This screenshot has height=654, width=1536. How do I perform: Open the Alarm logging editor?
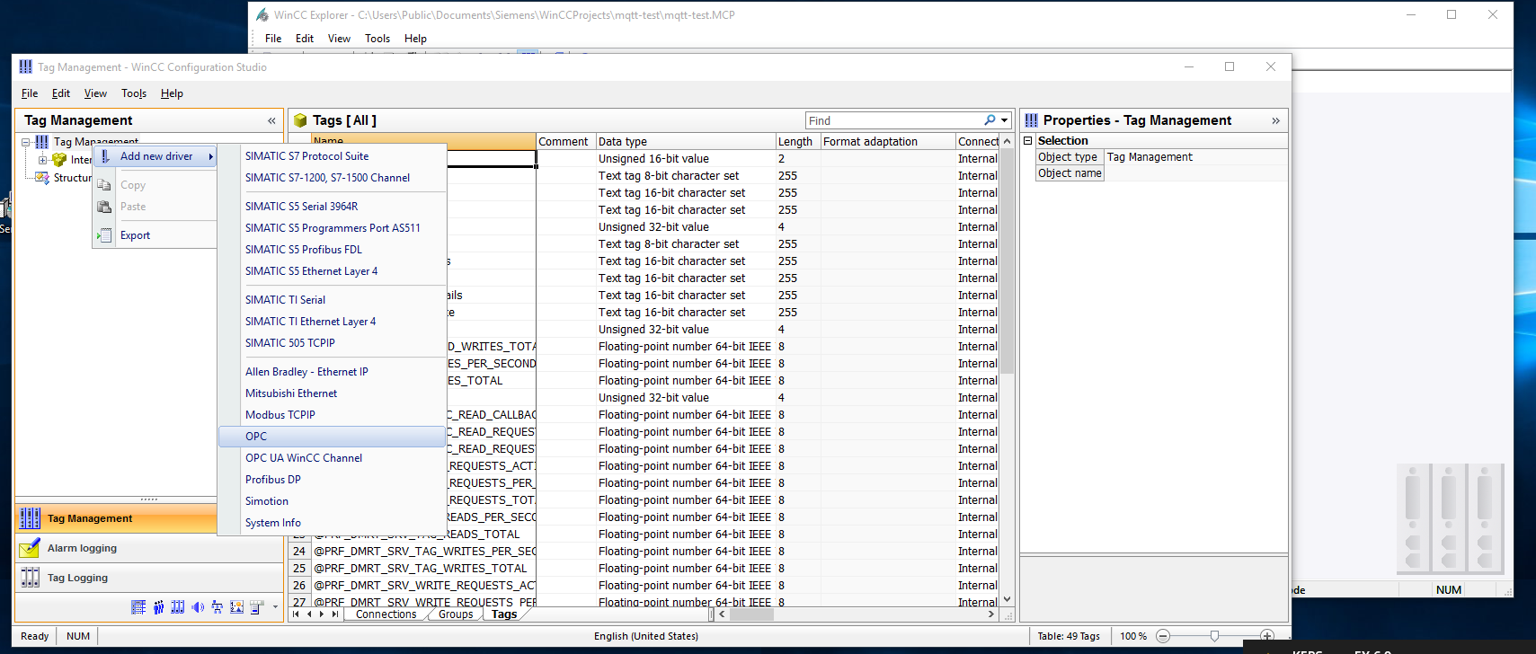[x=149, y=548]
